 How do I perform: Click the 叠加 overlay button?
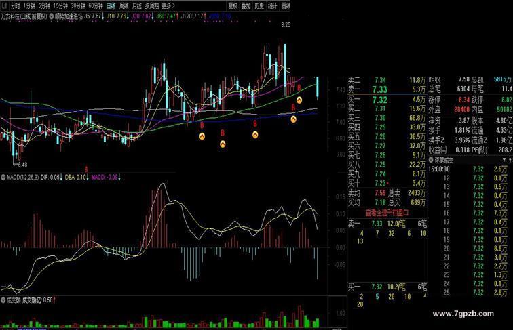tap(246, 6)
